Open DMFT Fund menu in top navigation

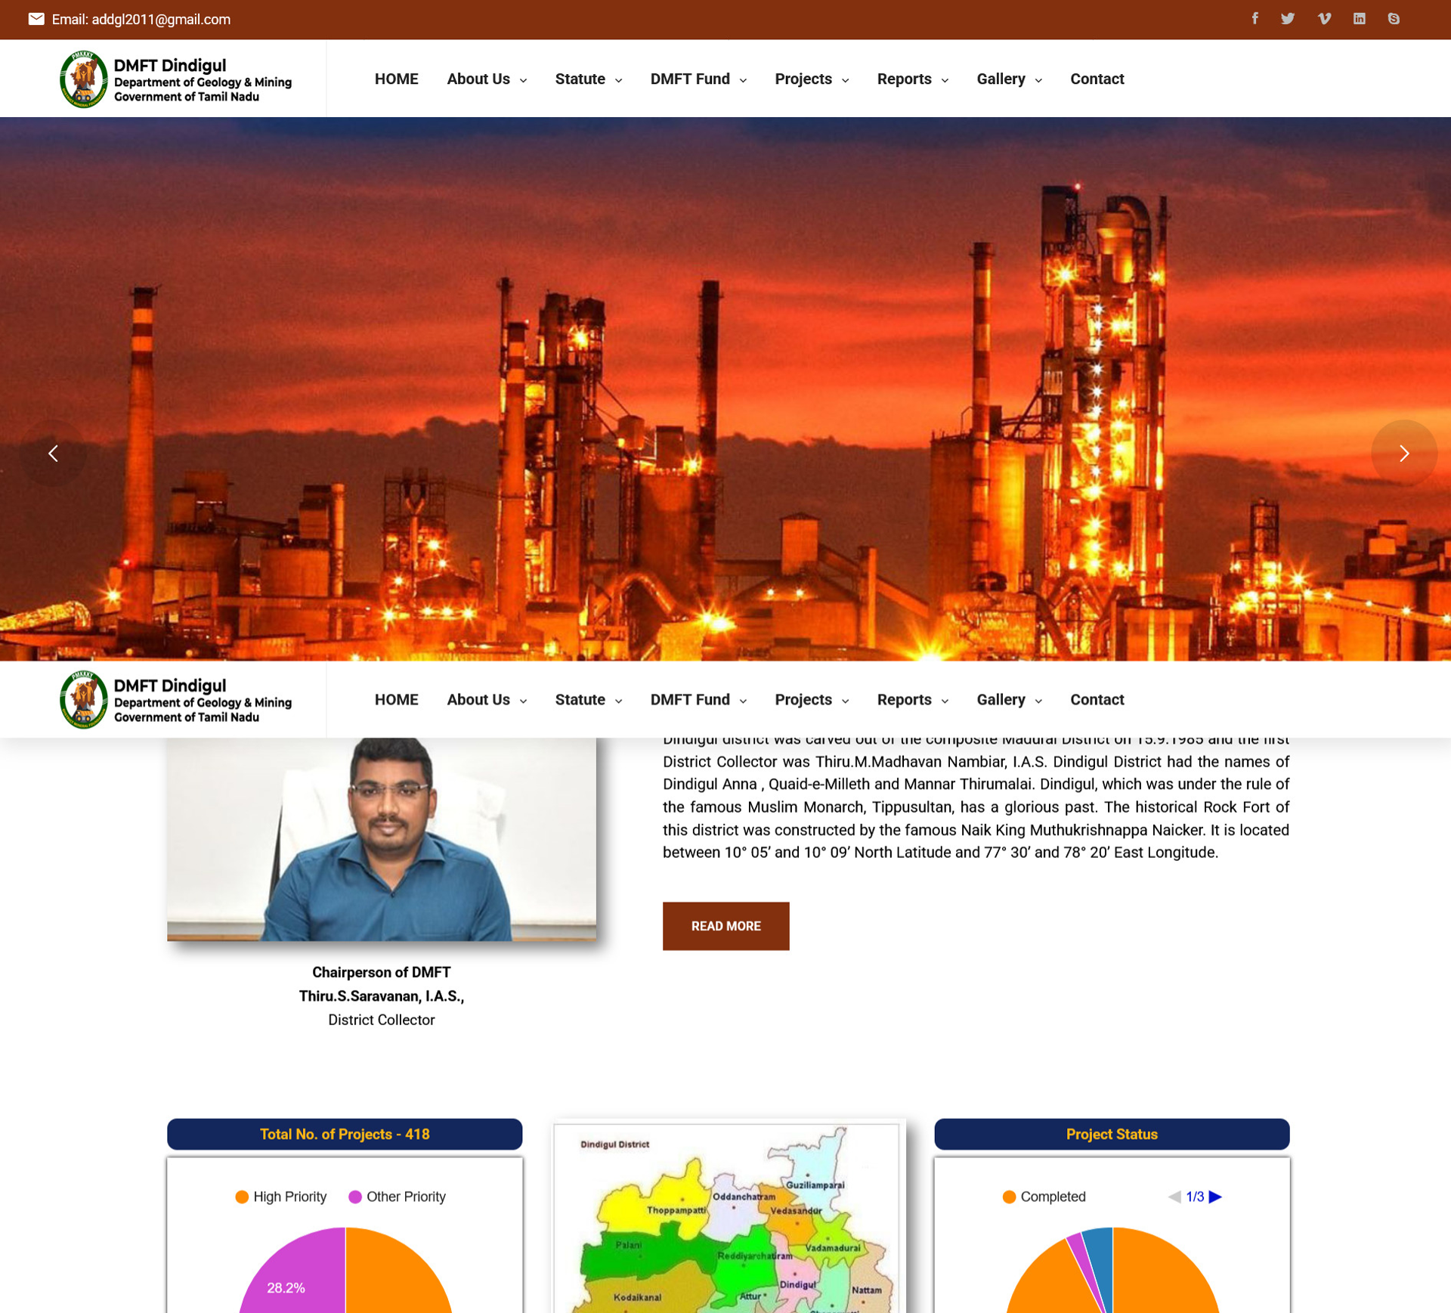point(690,79)
